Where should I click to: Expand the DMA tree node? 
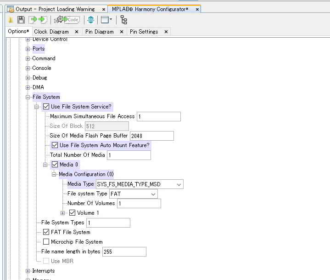click(28, 87)
